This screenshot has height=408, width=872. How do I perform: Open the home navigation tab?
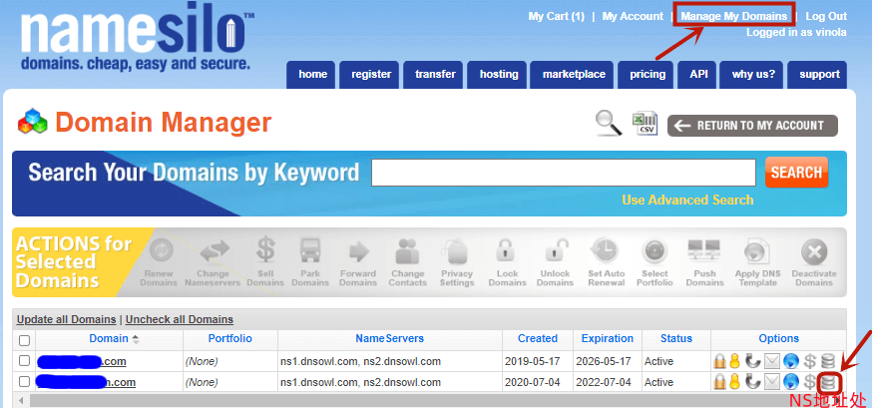[x=313, y=75]
